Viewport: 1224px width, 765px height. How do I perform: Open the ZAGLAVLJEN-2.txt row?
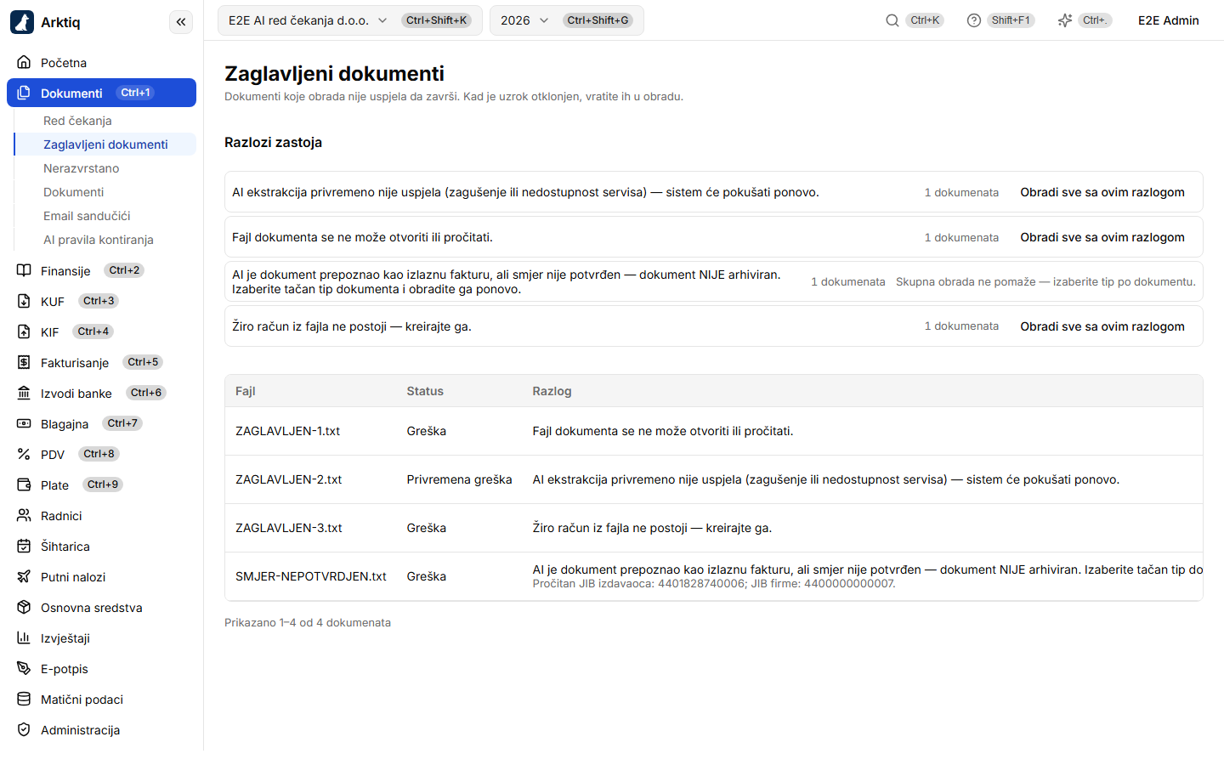(713, 479)
